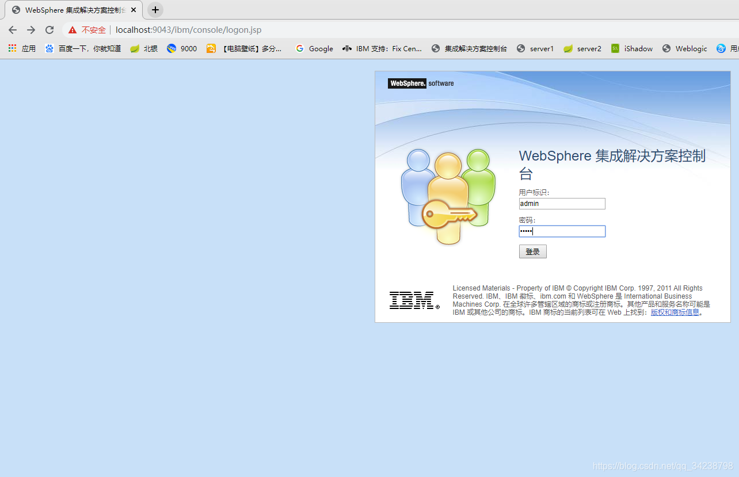Go forward with the forward arrow
The image size is (739, 477).
click(31, 30)
